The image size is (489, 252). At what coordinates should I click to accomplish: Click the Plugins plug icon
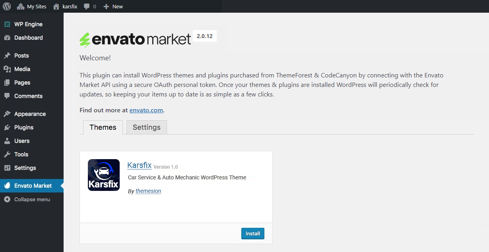[x=7, y=127]
